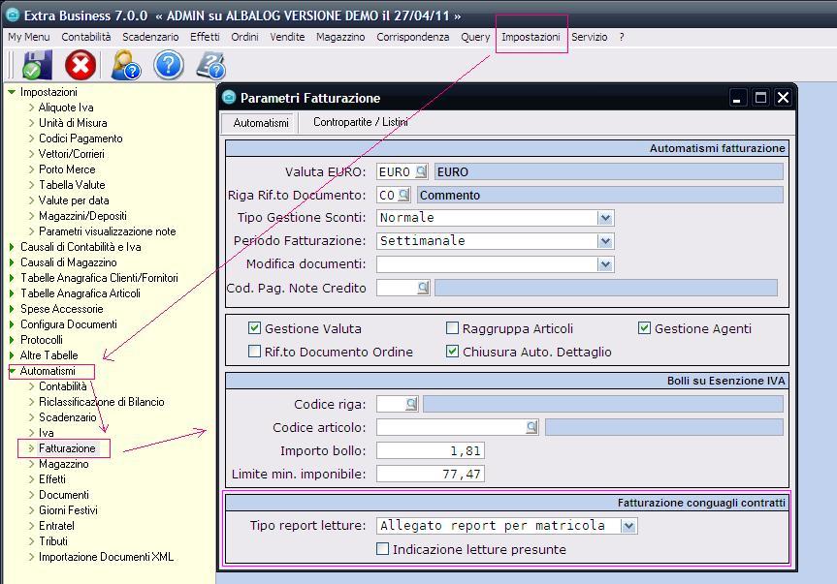837x584 pixels.
Task: Enable Indicazione letture presunte checkbox
Action: tap(383, 549)
